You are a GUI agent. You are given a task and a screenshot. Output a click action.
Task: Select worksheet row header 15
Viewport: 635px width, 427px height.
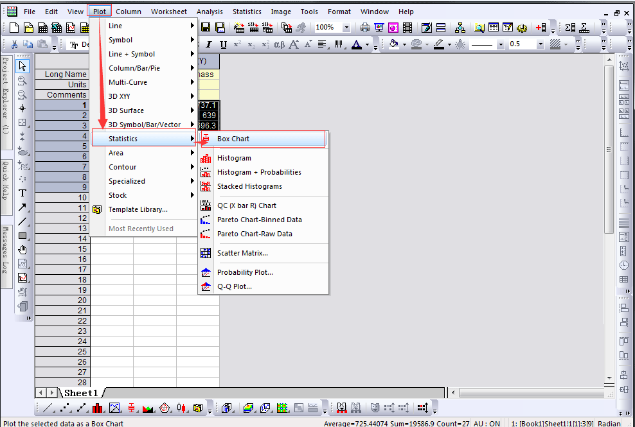(x=62, y=249)
